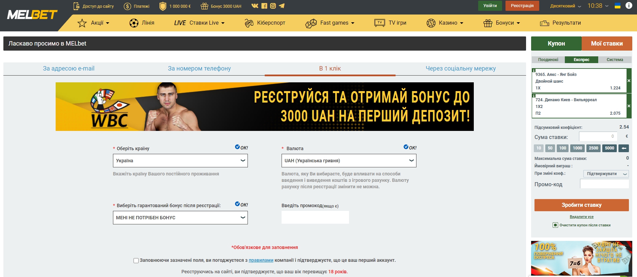Click the 100% express refund banner

[x=582, y=259]
